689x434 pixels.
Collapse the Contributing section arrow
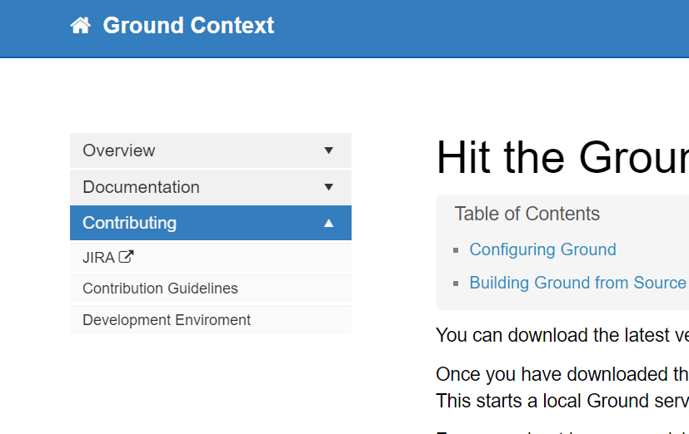tap(328, 223)
